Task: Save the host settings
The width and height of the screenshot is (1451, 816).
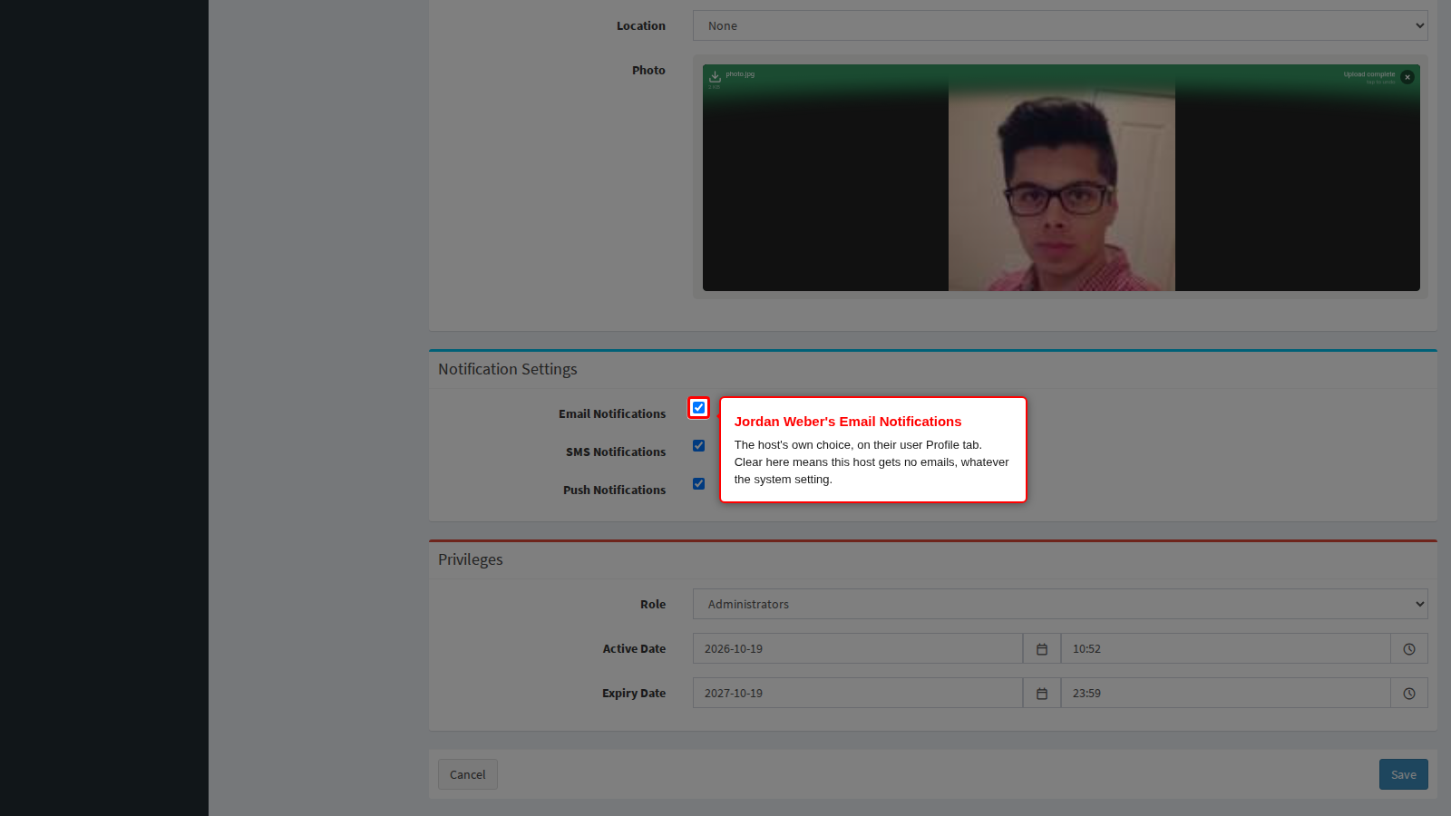Action: pyautogui.click(x=1404, y=774)
